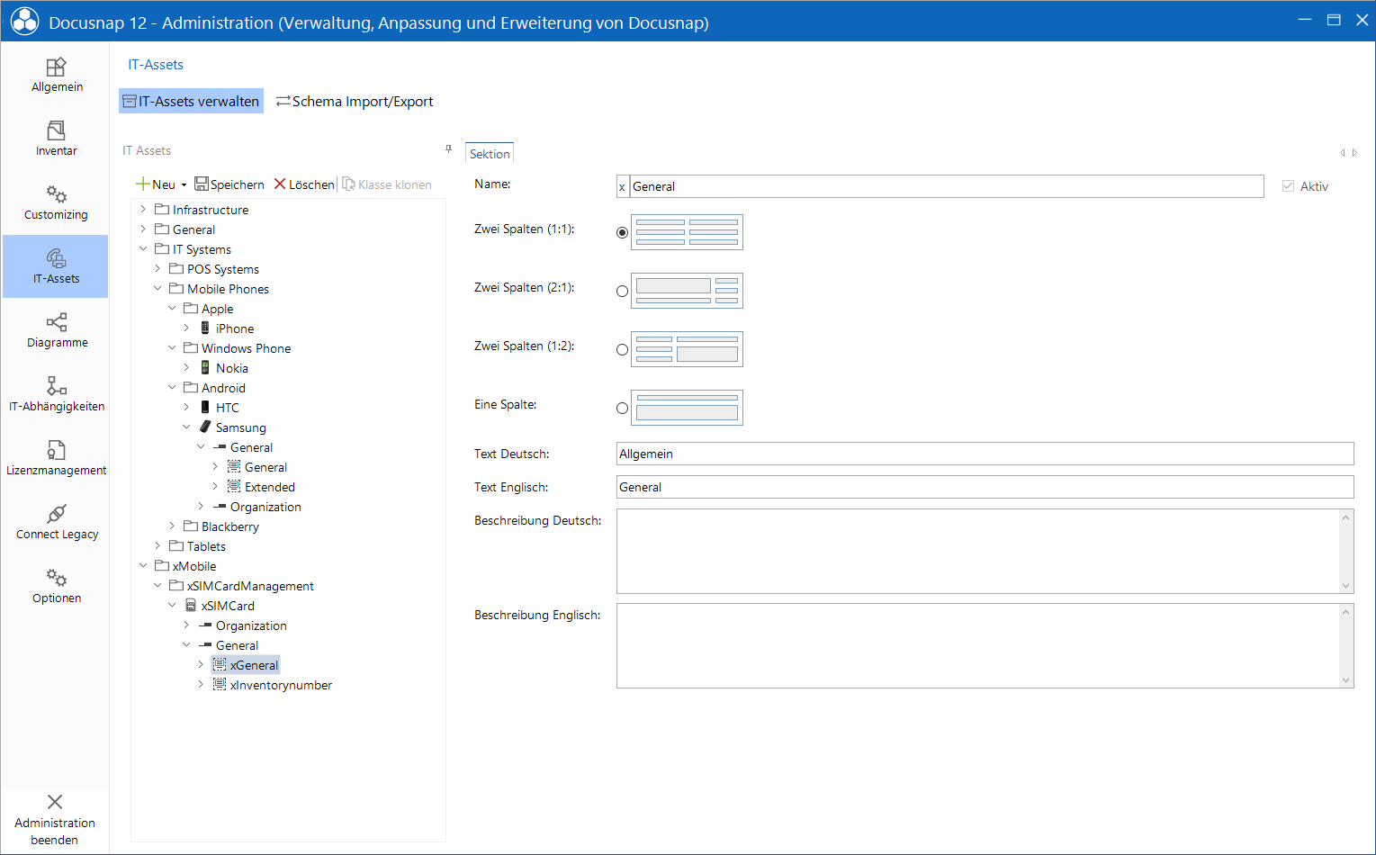Choose the two columns 2:1 layout thumbnail

pos(687,291)
